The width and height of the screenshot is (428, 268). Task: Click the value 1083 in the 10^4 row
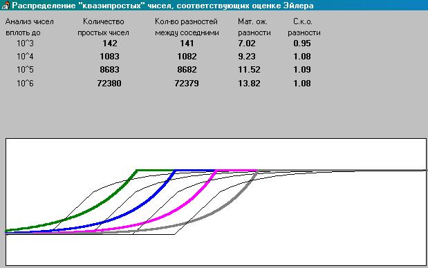[x=109, y=57]
